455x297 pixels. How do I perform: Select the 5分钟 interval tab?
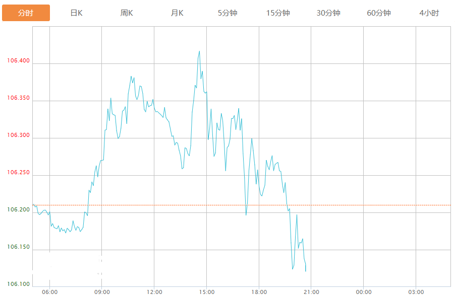pos(227,13)
